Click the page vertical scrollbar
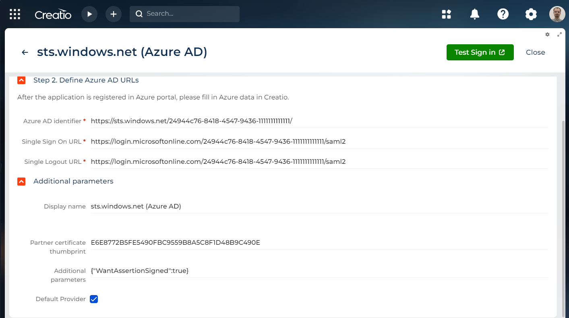The height and width of the screenshot is (318, 569). (564, 217)
